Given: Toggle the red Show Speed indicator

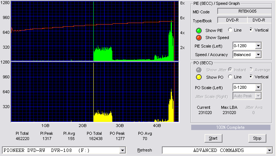Looking at the screenshot, I should click(x=199, y=38).
